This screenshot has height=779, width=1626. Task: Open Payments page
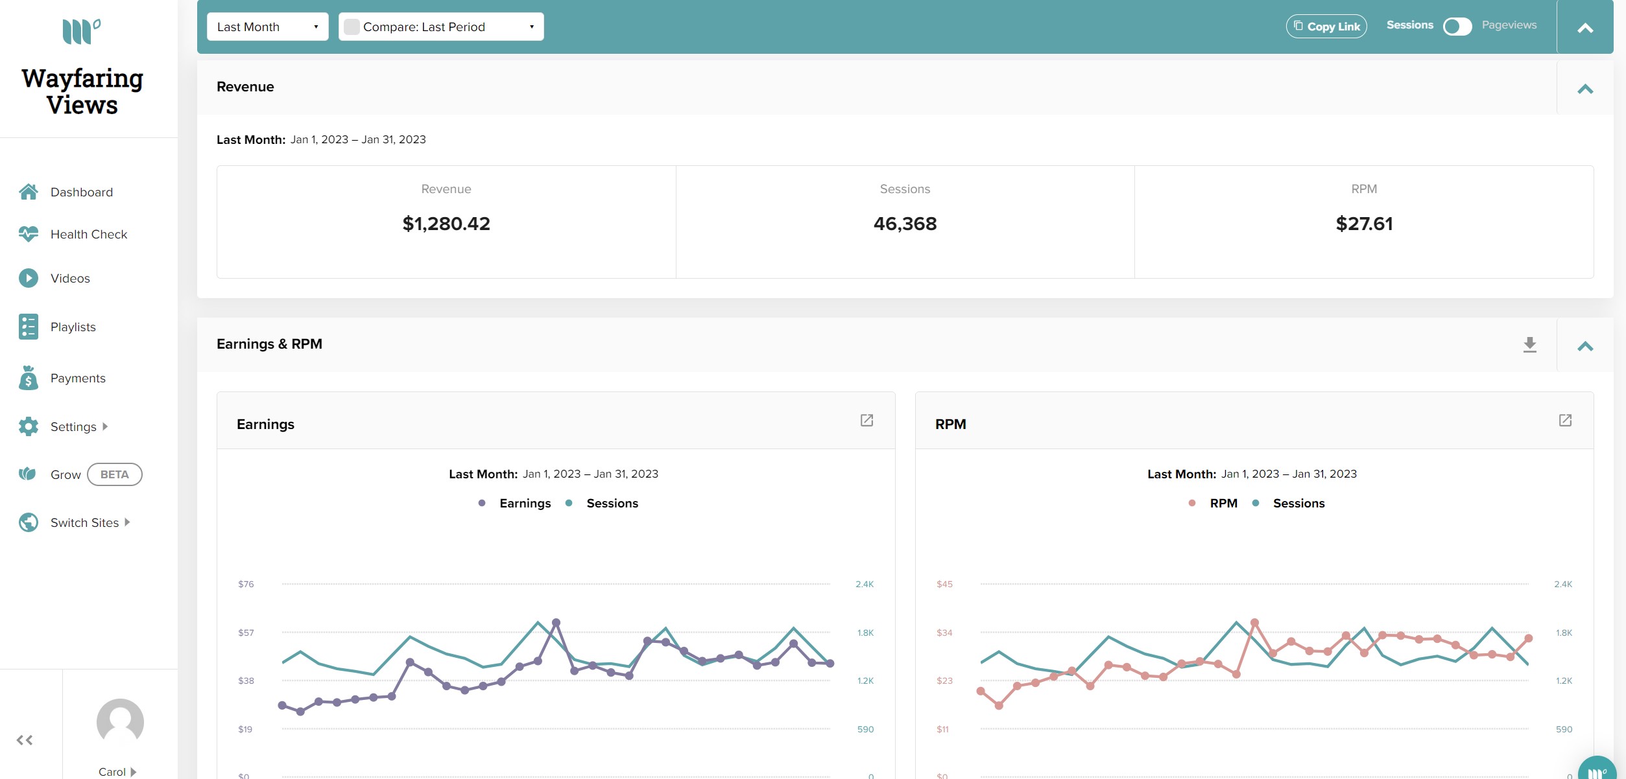point(78,378)
